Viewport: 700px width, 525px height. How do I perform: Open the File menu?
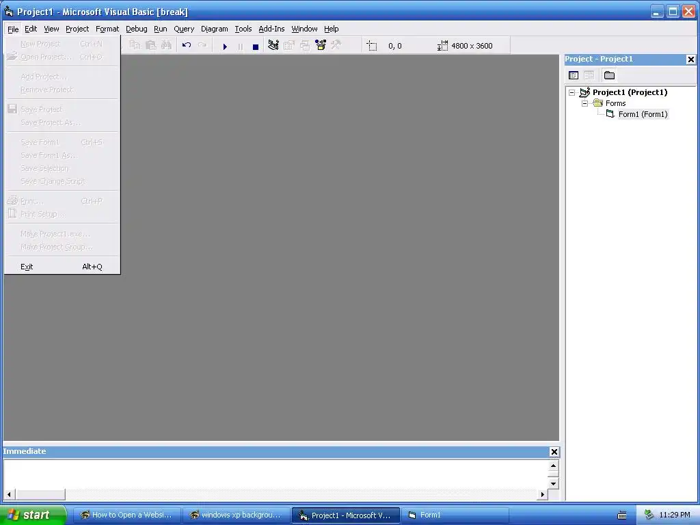tap(13, 29)
